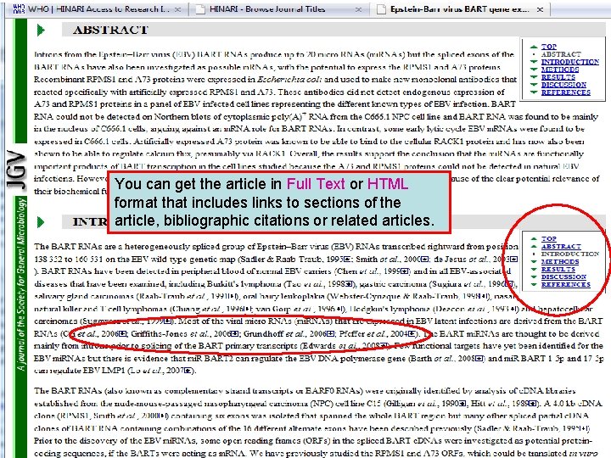611x458 pixels.
Task: Open the citation icon after Smith et al., 2000
Action: point(425,260)
